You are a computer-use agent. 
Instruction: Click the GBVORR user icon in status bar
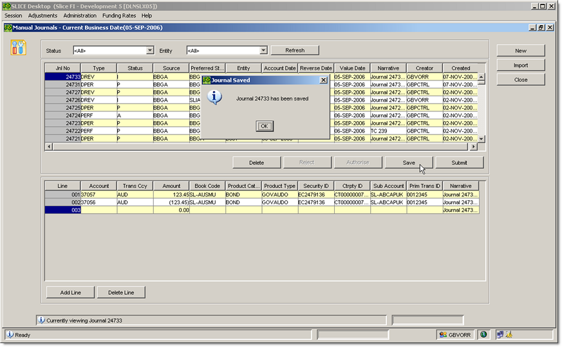click(x=444, y=335)
